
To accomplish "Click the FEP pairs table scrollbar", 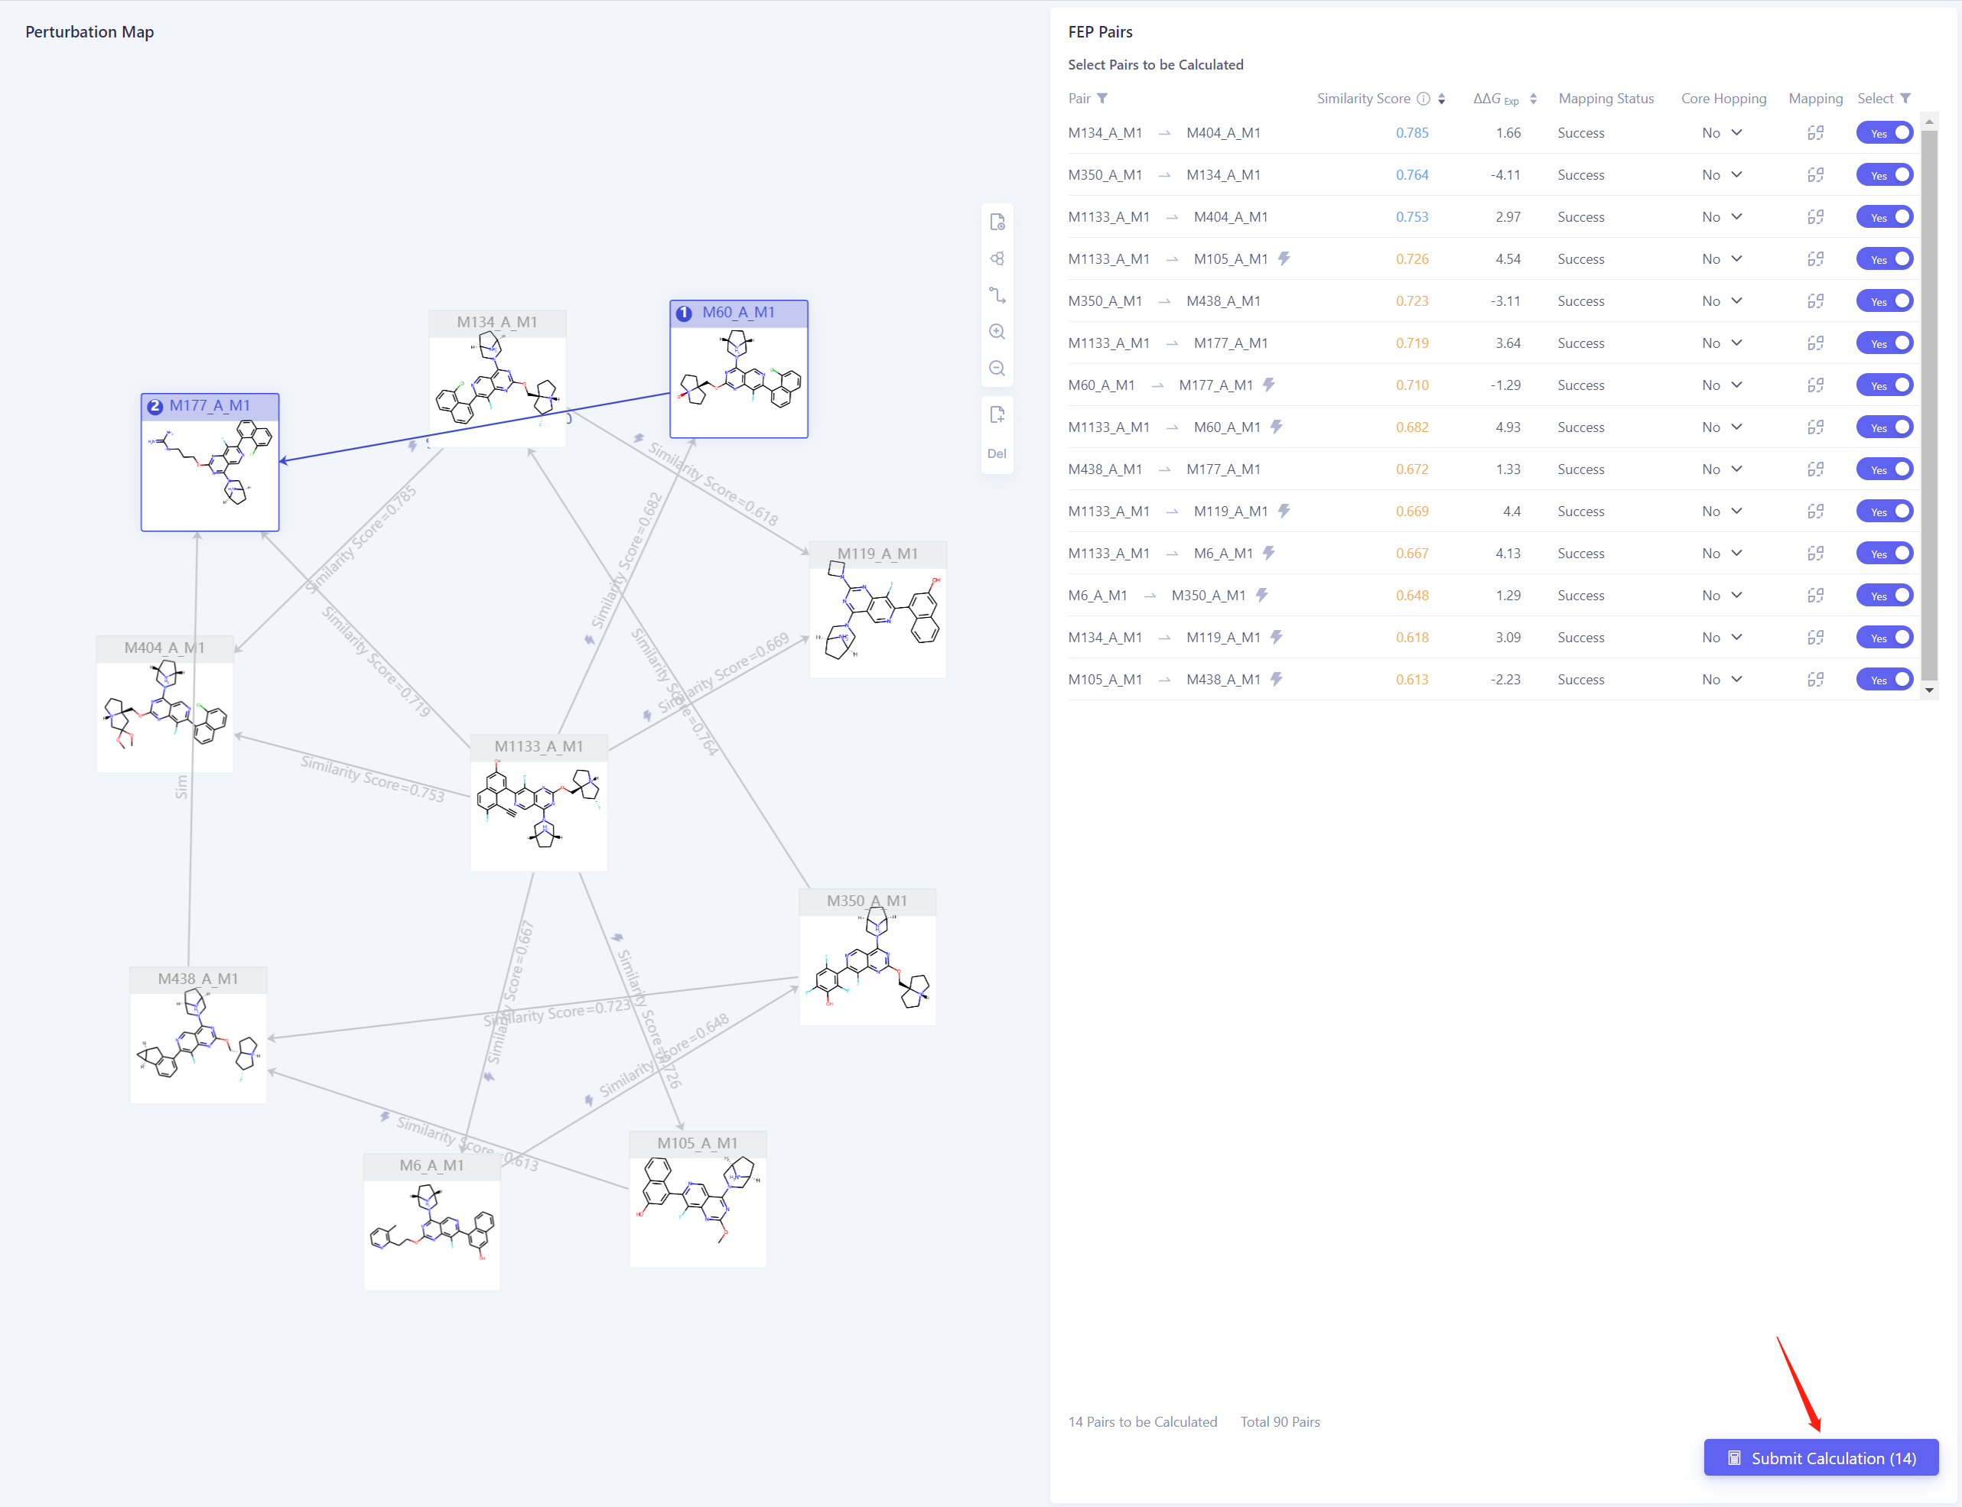I will pos(1929,405).
